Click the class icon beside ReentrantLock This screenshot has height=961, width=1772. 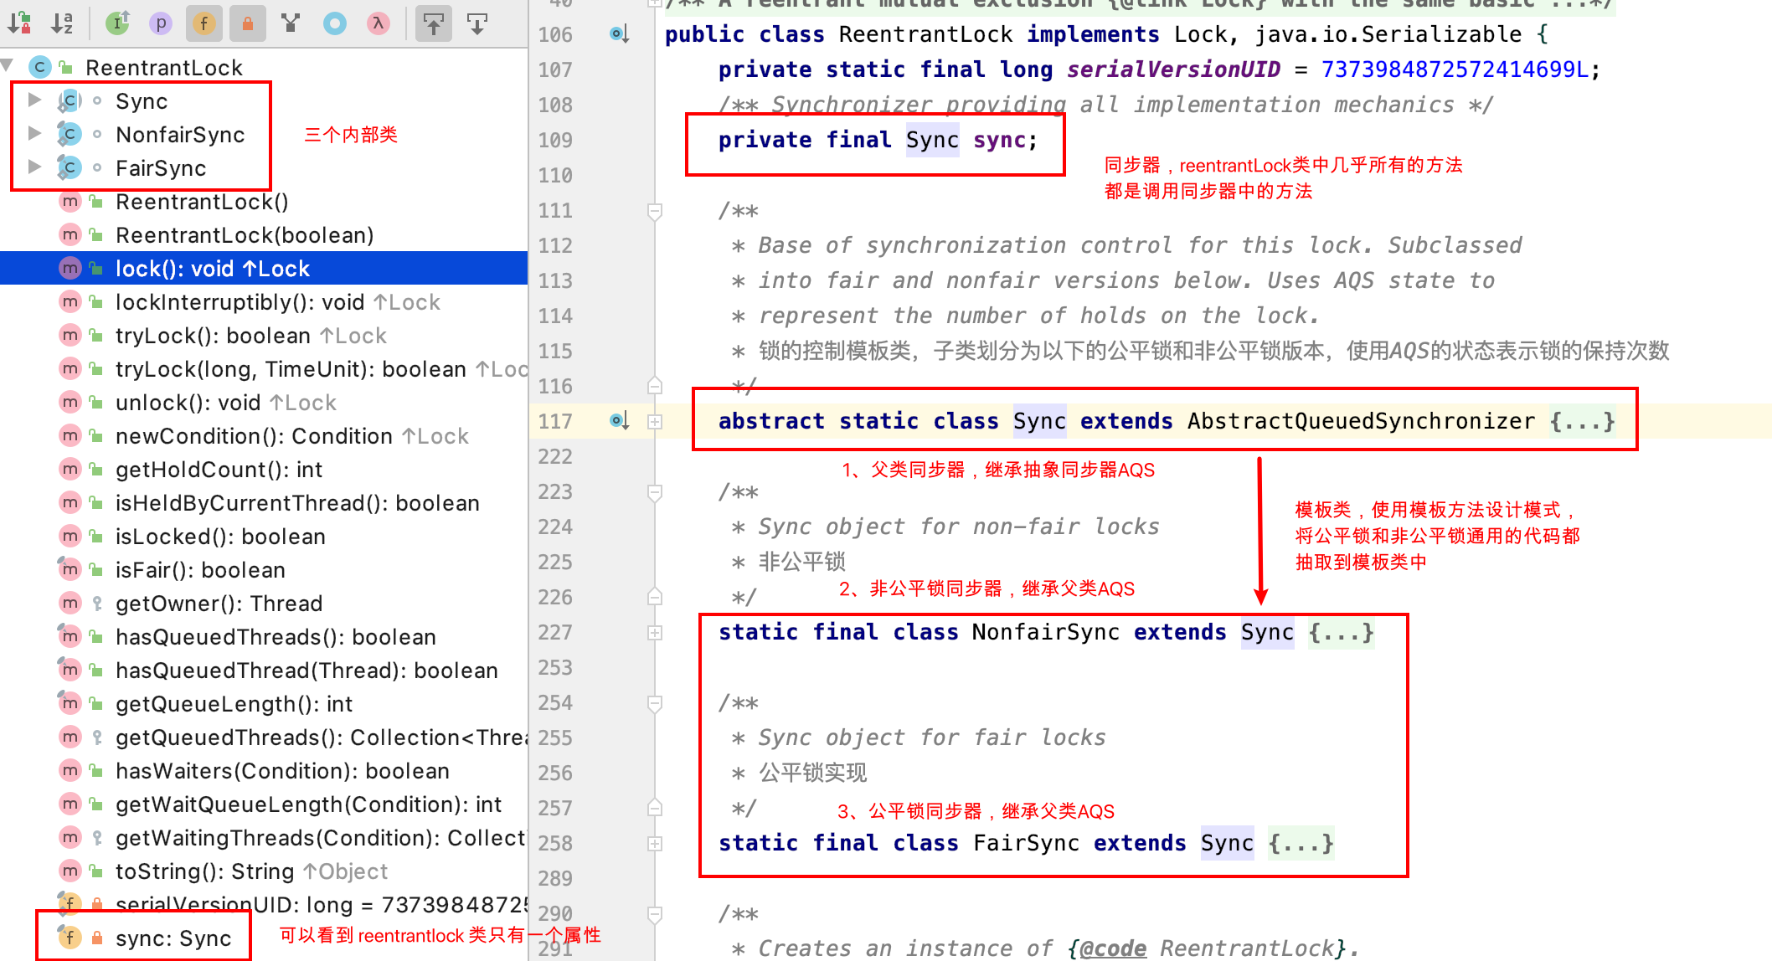(x=39, y=67)
